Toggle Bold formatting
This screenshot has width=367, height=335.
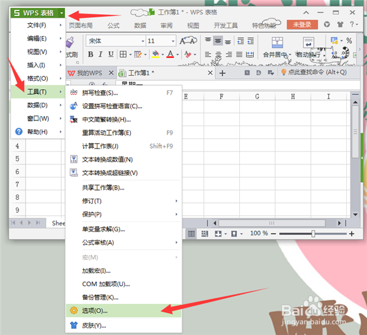click(91, 54)
